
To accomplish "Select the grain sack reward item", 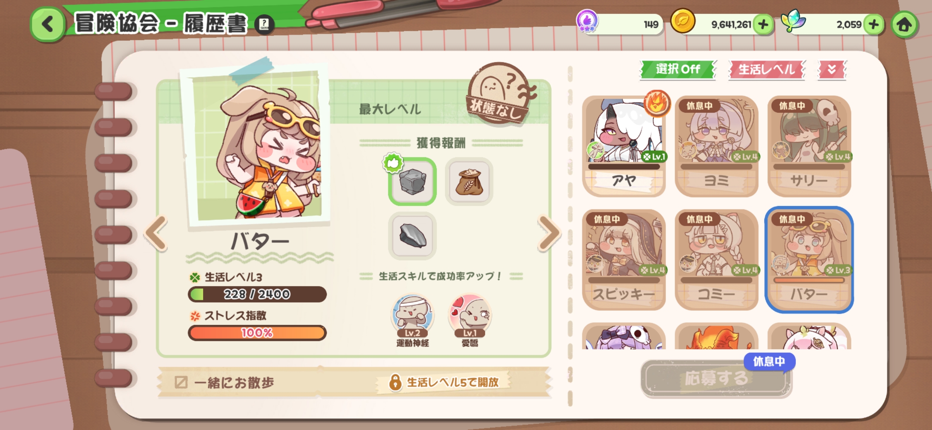I will pos(469,182).
